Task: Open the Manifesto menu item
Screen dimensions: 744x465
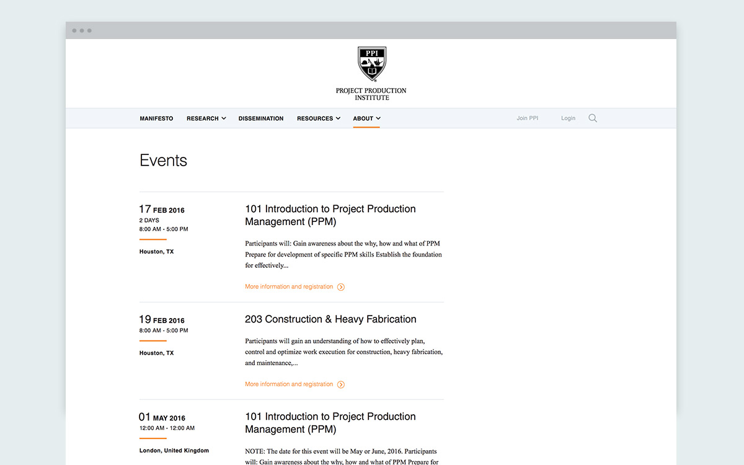Action: tap(156, 118)
